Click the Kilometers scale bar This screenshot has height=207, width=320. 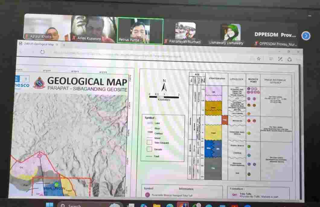(x=164, y=97)
